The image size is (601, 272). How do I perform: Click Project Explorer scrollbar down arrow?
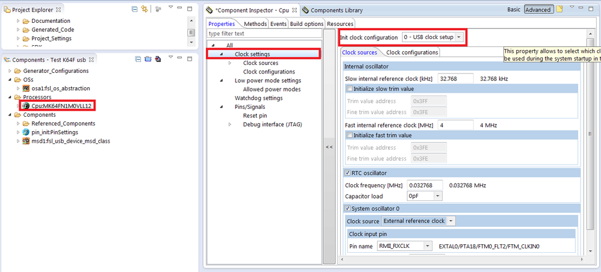[x=192, y=43]
